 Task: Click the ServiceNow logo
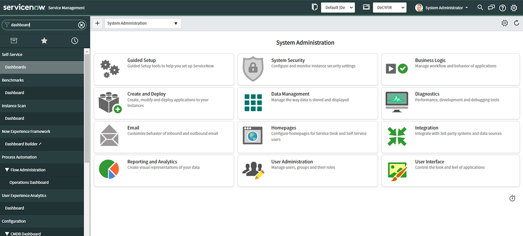pyautogui.click(x=24, y=7)
